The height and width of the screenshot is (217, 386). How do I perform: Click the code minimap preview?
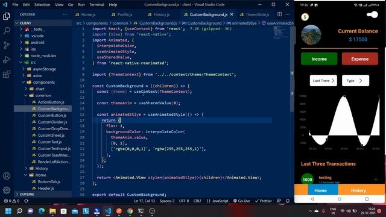point(280,32)
